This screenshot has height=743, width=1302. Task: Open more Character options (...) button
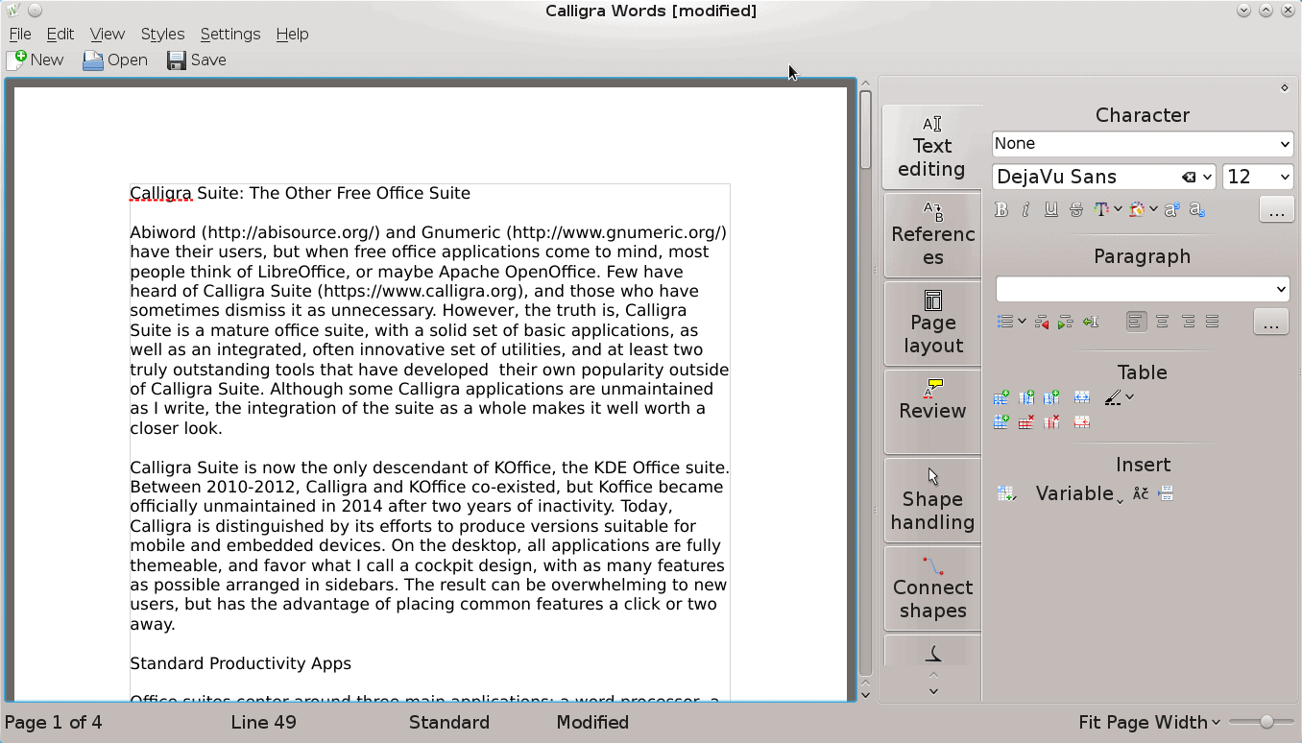point(1276,209)
